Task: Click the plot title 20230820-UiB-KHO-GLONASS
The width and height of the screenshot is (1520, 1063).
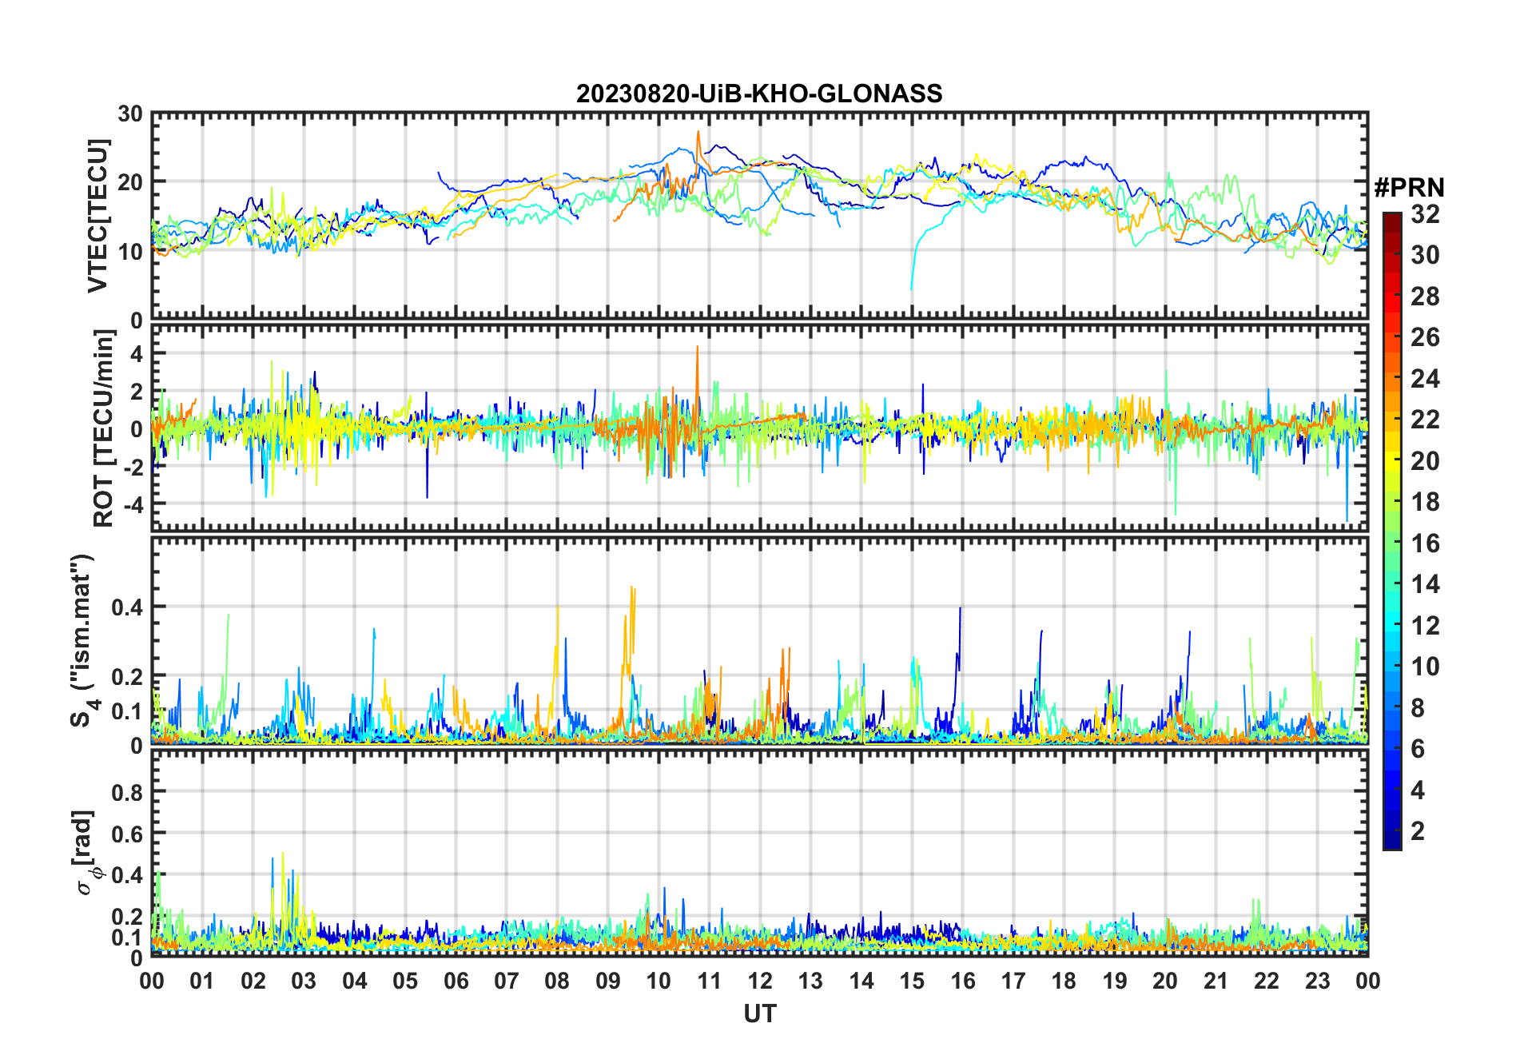Action: (759, 94)
